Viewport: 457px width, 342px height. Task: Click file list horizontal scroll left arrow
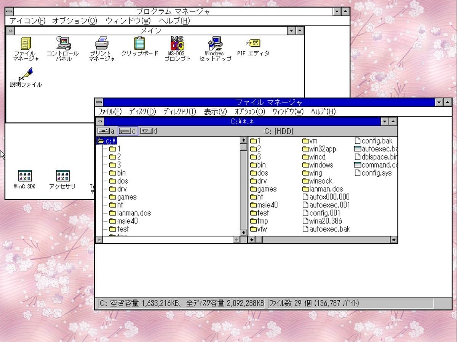(252, 240)
